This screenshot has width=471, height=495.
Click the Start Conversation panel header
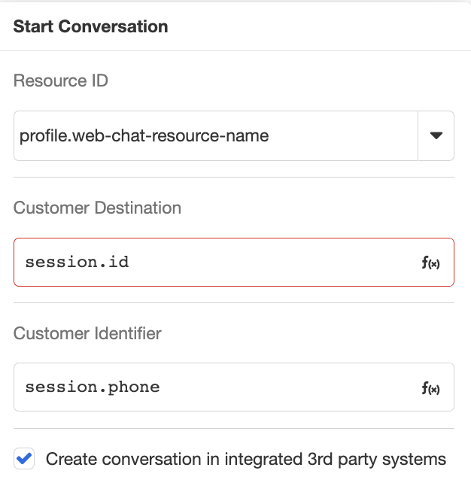[x=91, y=27]
